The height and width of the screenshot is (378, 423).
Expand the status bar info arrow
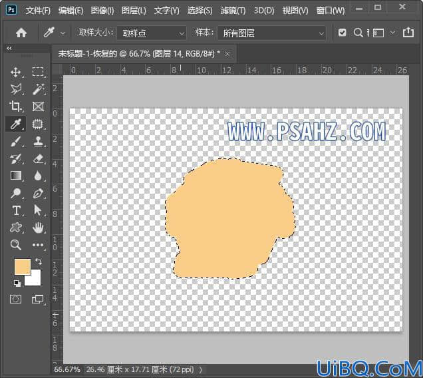tap(201, 369)
